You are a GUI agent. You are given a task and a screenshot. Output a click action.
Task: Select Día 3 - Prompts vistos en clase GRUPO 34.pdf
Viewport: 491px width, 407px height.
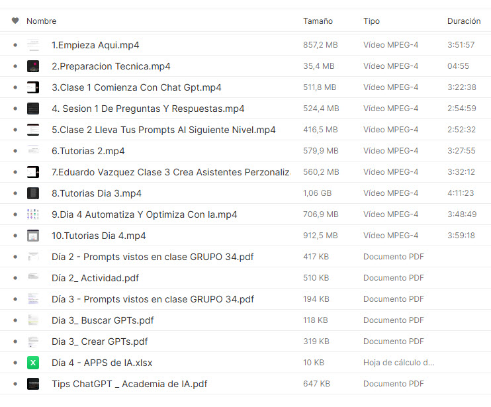[x=246, y=299]
